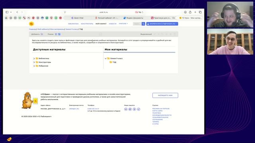Image resolution: width=255 pixels, height=143 pixels.
Task: Select the Избранное folder label
Action: (43, 66)
